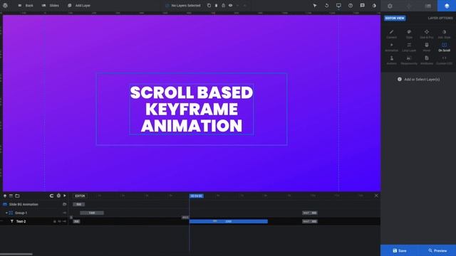Open the quick tips chat icon
Screen dimensions: 456x256
pyautogui.click(x=363, y=6)
